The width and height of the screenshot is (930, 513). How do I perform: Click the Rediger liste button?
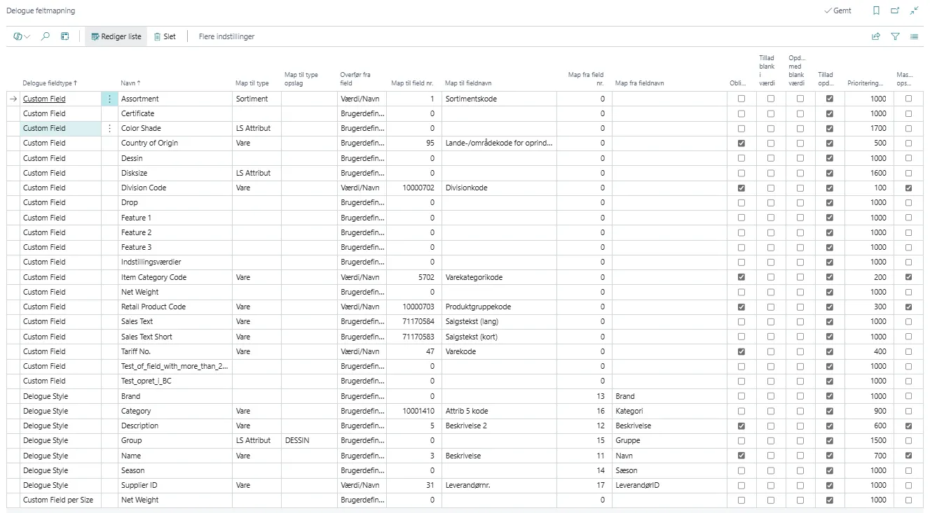(116, 36)
